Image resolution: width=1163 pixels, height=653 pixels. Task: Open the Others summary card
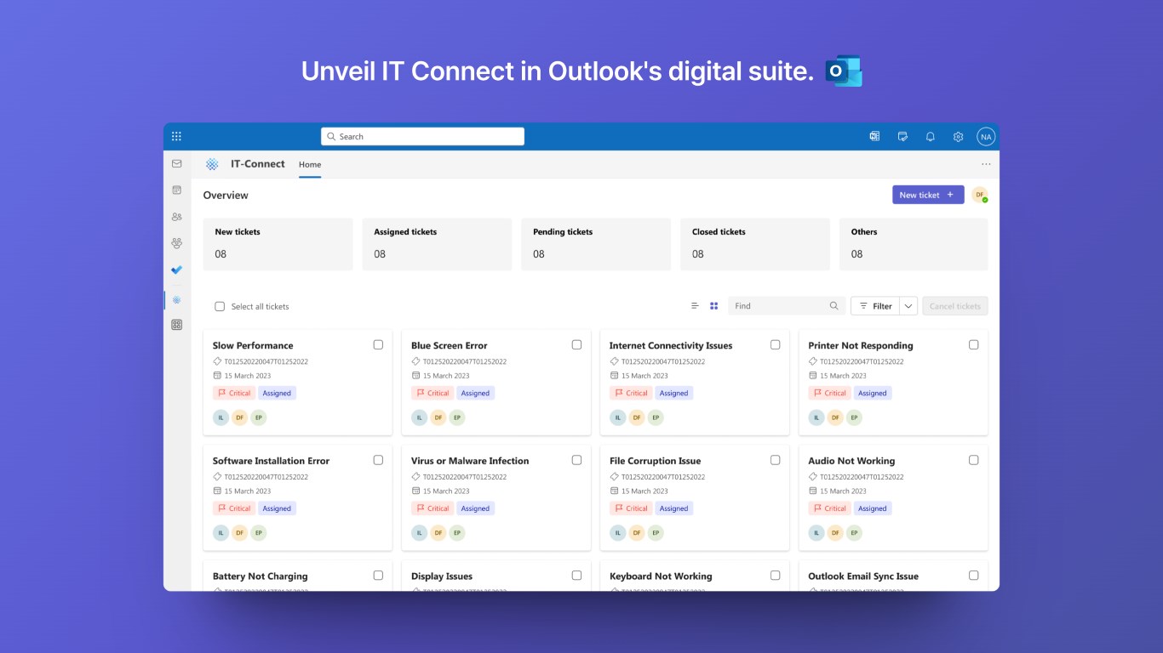coord(914,244)
